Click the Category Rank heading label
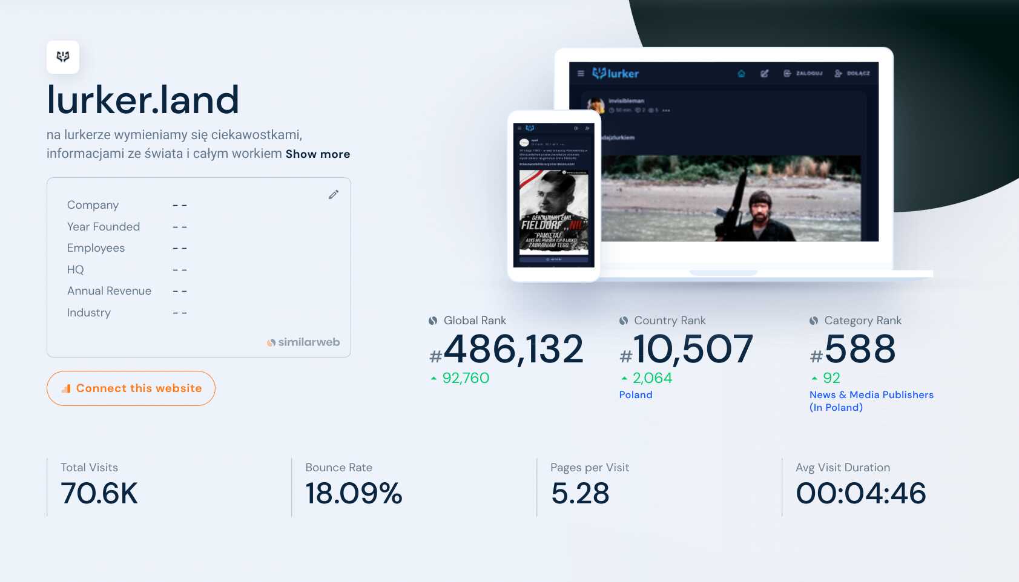The width and height of the screenshot is (1019, 582). point(863,321)
